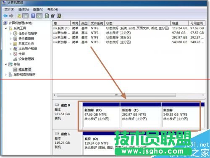Click the 计算机管理(本地) root icon
The height and width of the screenshot is (158, 210).
[5, 23]
